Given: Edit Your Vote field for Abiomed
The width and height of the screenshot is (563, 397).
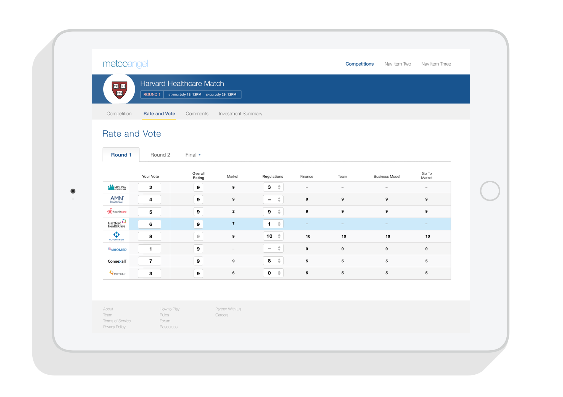Looking at the screenshot, I should click(x=150, y=249).
